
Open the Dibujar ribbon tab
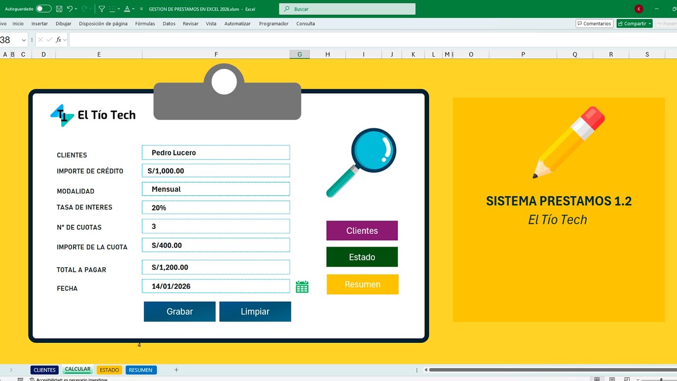[x=63, y=24]
